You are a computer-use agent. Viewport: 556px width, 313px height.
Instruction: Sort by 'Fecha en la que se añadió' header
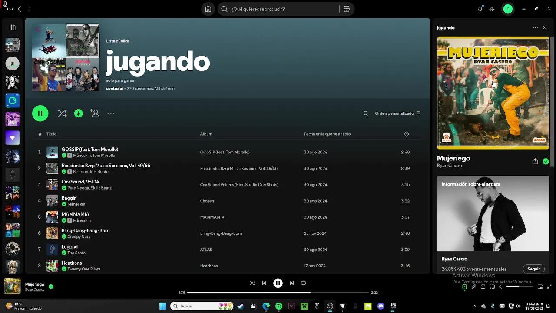pos(327,134)
